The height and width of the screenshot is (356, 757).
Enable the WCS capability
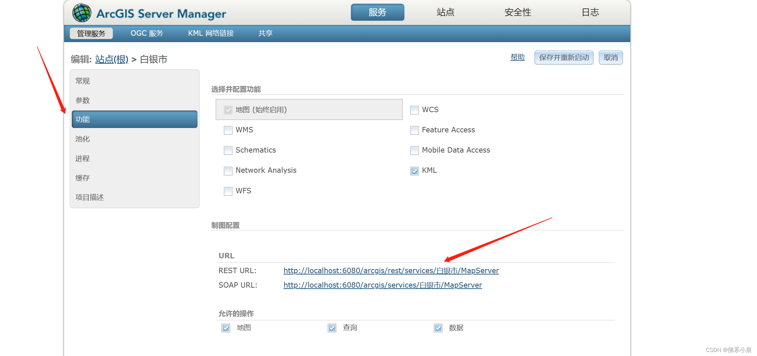(414, 110)
